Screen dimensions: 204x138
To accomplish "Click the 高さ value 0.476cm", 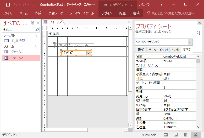I will pos(179,118).
